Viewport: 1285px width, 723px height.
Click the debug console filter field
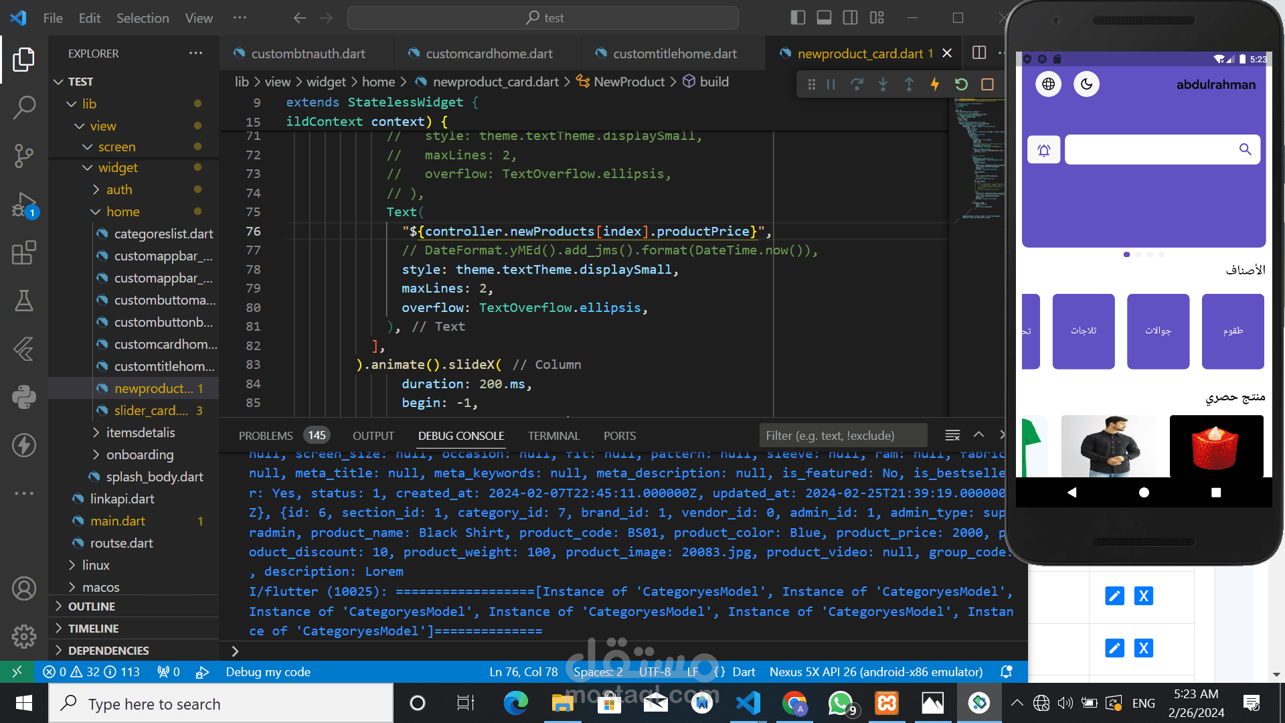click(843, 436)
